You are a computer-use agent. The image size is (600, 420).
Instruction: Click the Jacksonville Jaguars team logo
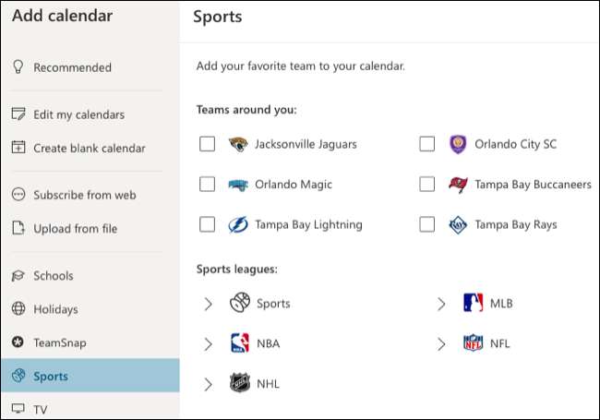click(x=239, y=144)
